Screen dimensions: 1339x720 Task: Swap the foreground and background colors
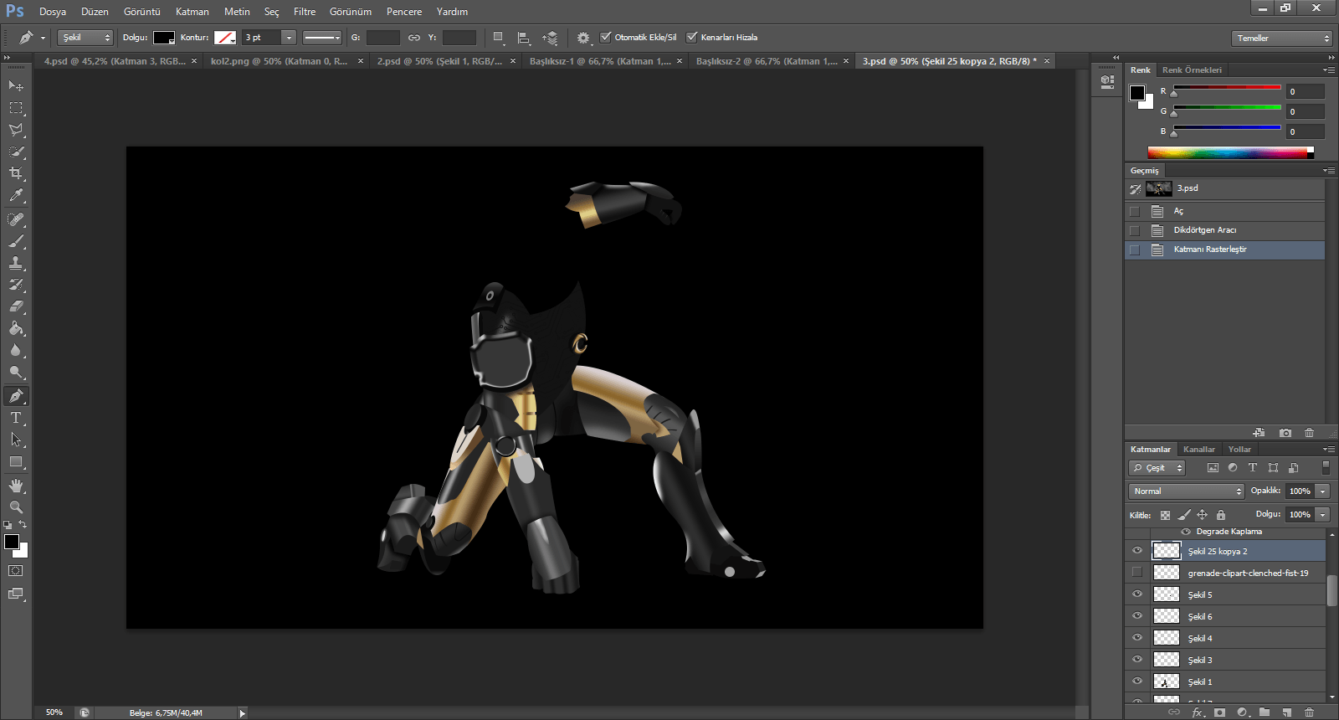tap(23, 525)
